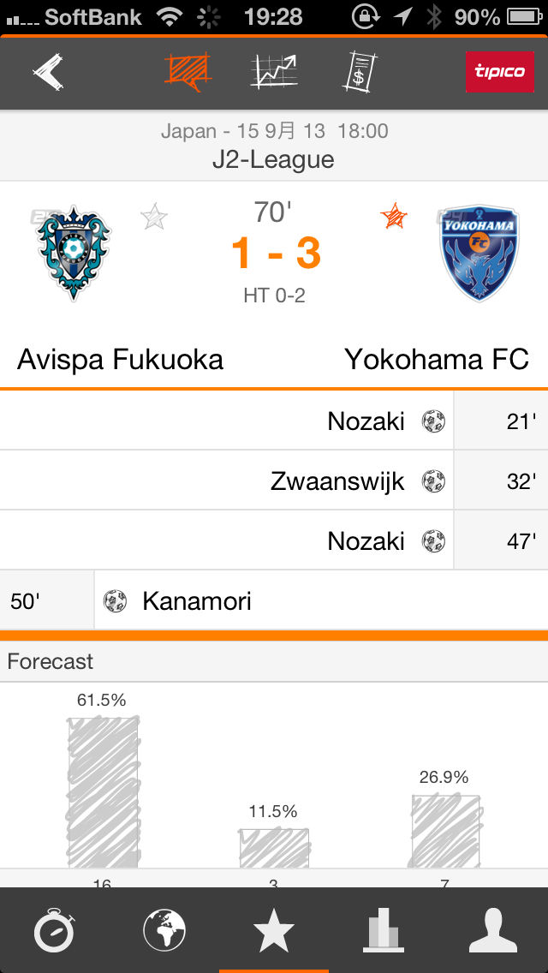This screenshot has height=973, width=548.
Task: Select the Avispa Fukuoka team name
Action: click(x=120, y=359)
